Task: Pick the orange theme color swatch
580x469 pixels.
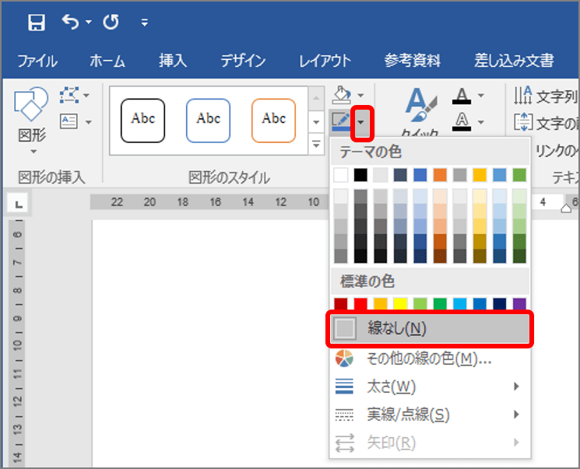Action: pyautogui.click(x=440, y=175)
